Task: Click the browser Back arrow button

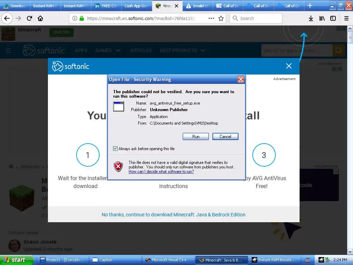Action: 7,18
